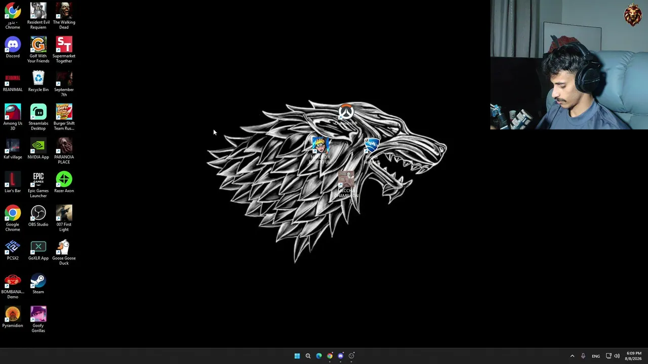
Task: Select Golf With Your Friends icon
Action: coord(38,50)
